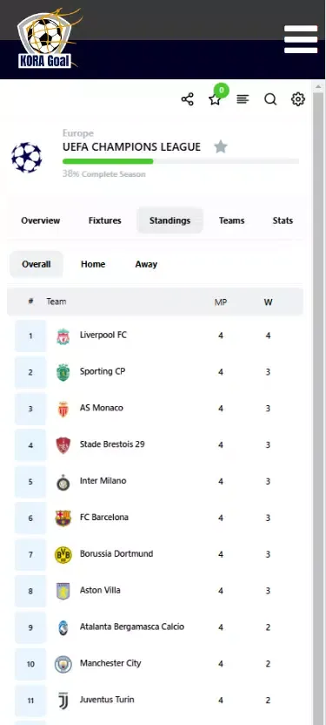Image resolution: width=326 pixels, height=725 pixels.
Task: Click the share icon
Action: click(187, 99)
